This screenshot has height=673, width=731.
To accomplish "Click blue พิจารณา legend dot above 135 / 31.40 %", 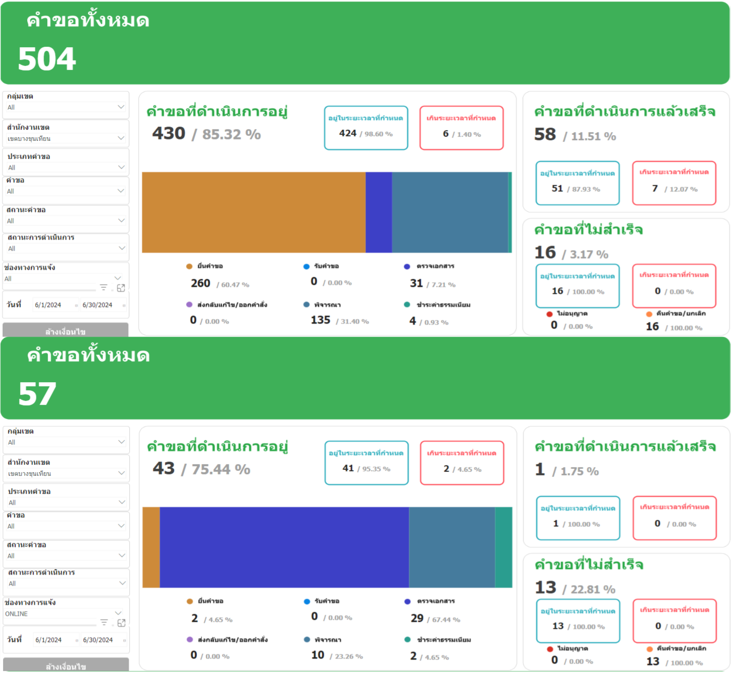I will (x=306, y=305).
